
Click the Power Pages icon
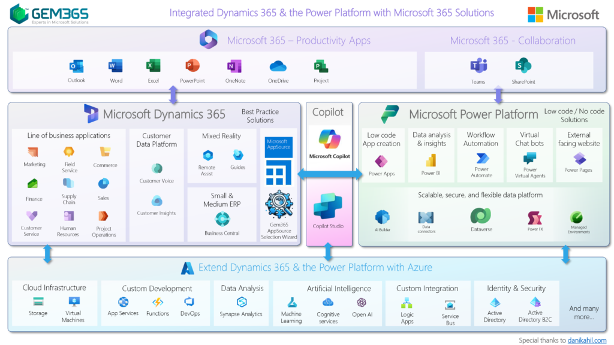click(x=580, y=159)
